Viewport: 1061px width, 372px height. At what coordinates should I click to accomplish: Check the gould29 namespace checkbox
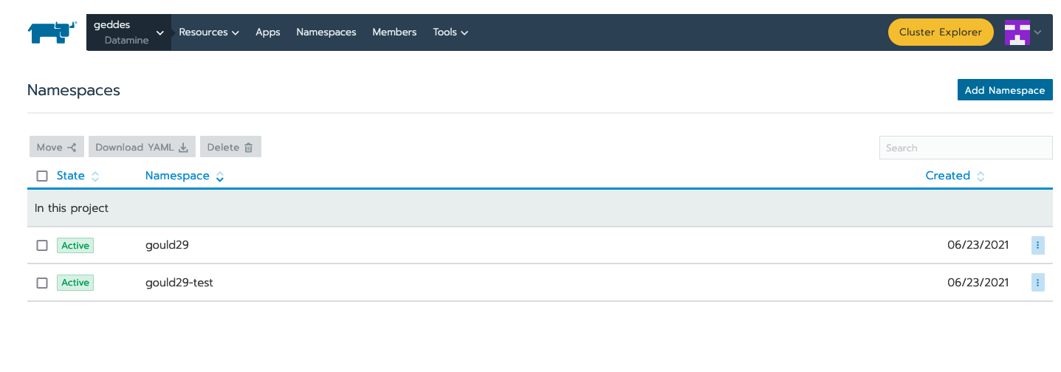point(42,246)
